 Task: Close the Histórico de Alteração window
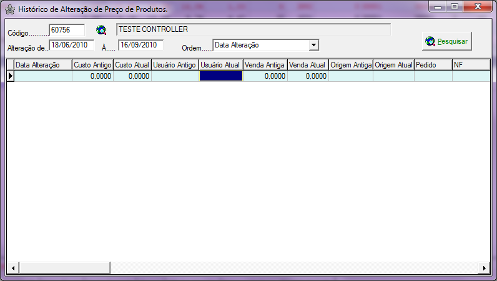(x=478, y=7)
